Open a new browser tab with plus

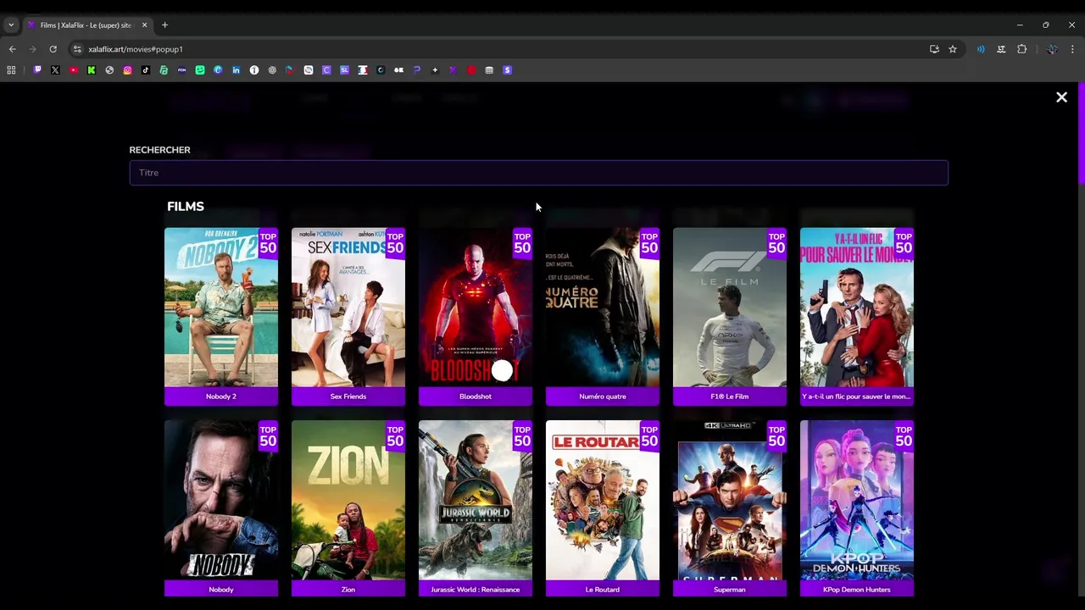click(164, 25)
